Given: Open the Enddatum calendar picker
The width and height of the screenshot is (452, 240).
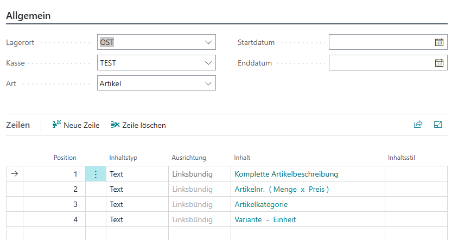Looking at the screenshot, I should 439,63.
